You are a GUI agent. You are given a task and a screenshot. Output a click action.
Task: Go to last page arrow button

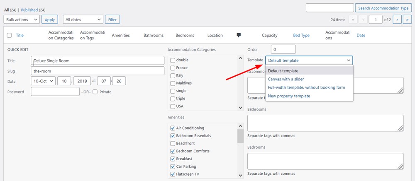tap(408, 19)
